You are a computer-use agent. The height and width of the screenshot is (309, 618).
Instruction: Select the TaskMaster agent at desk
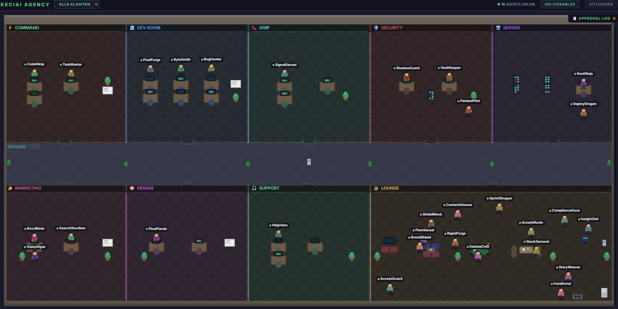(71, 73)
